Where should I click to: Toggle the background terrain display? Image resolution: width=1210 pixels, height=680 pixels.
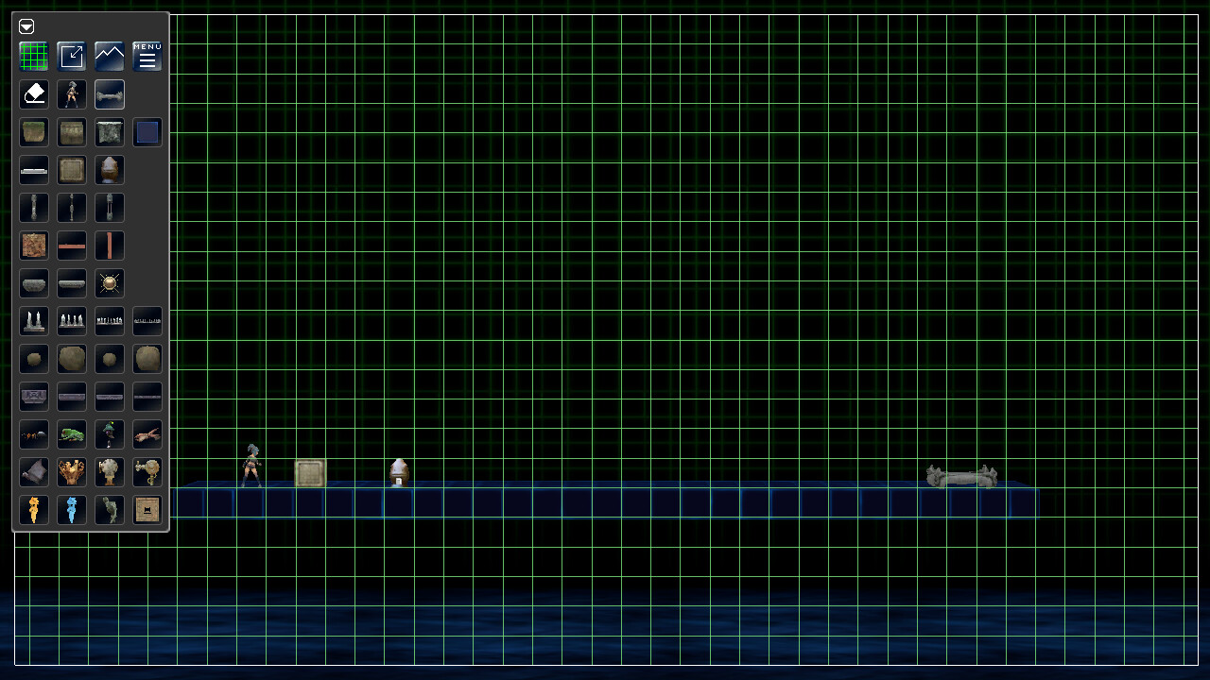tap(109, 55)
